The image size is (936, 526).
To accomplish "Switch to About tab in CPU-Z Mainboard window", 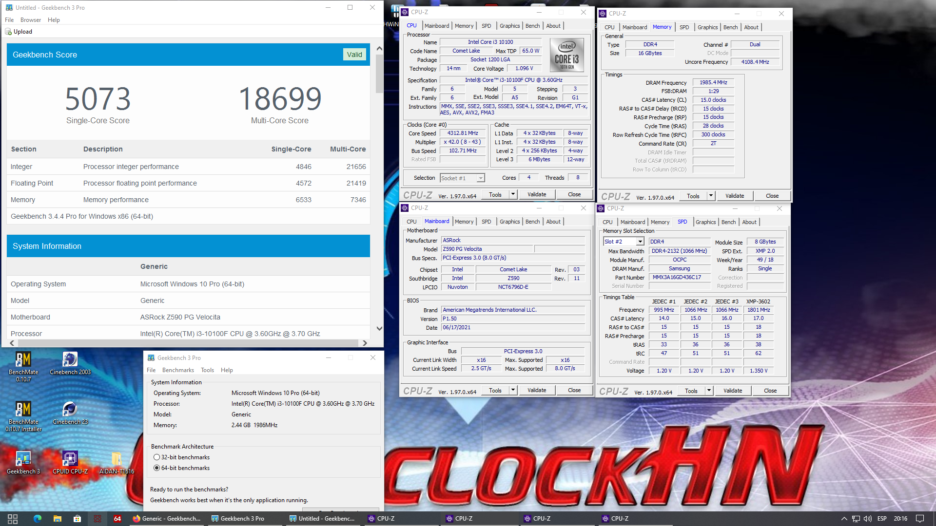I will pos(553,222).
